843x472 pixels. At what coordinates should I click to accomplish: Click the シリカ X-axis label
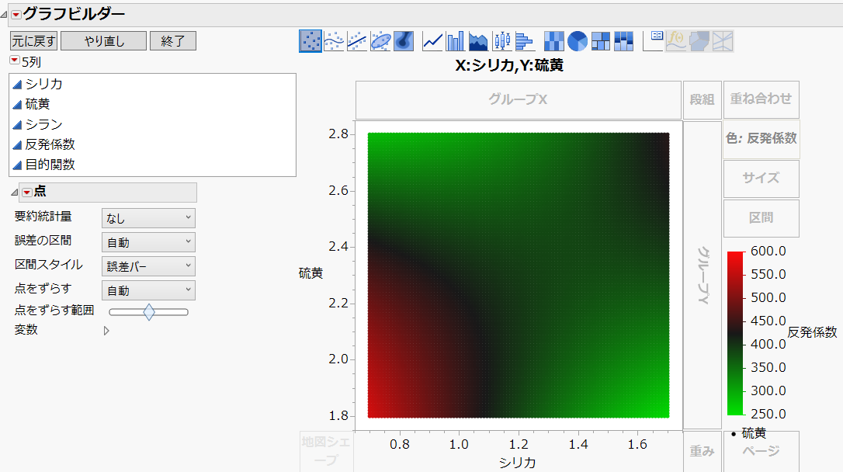[x=517, y=463]
